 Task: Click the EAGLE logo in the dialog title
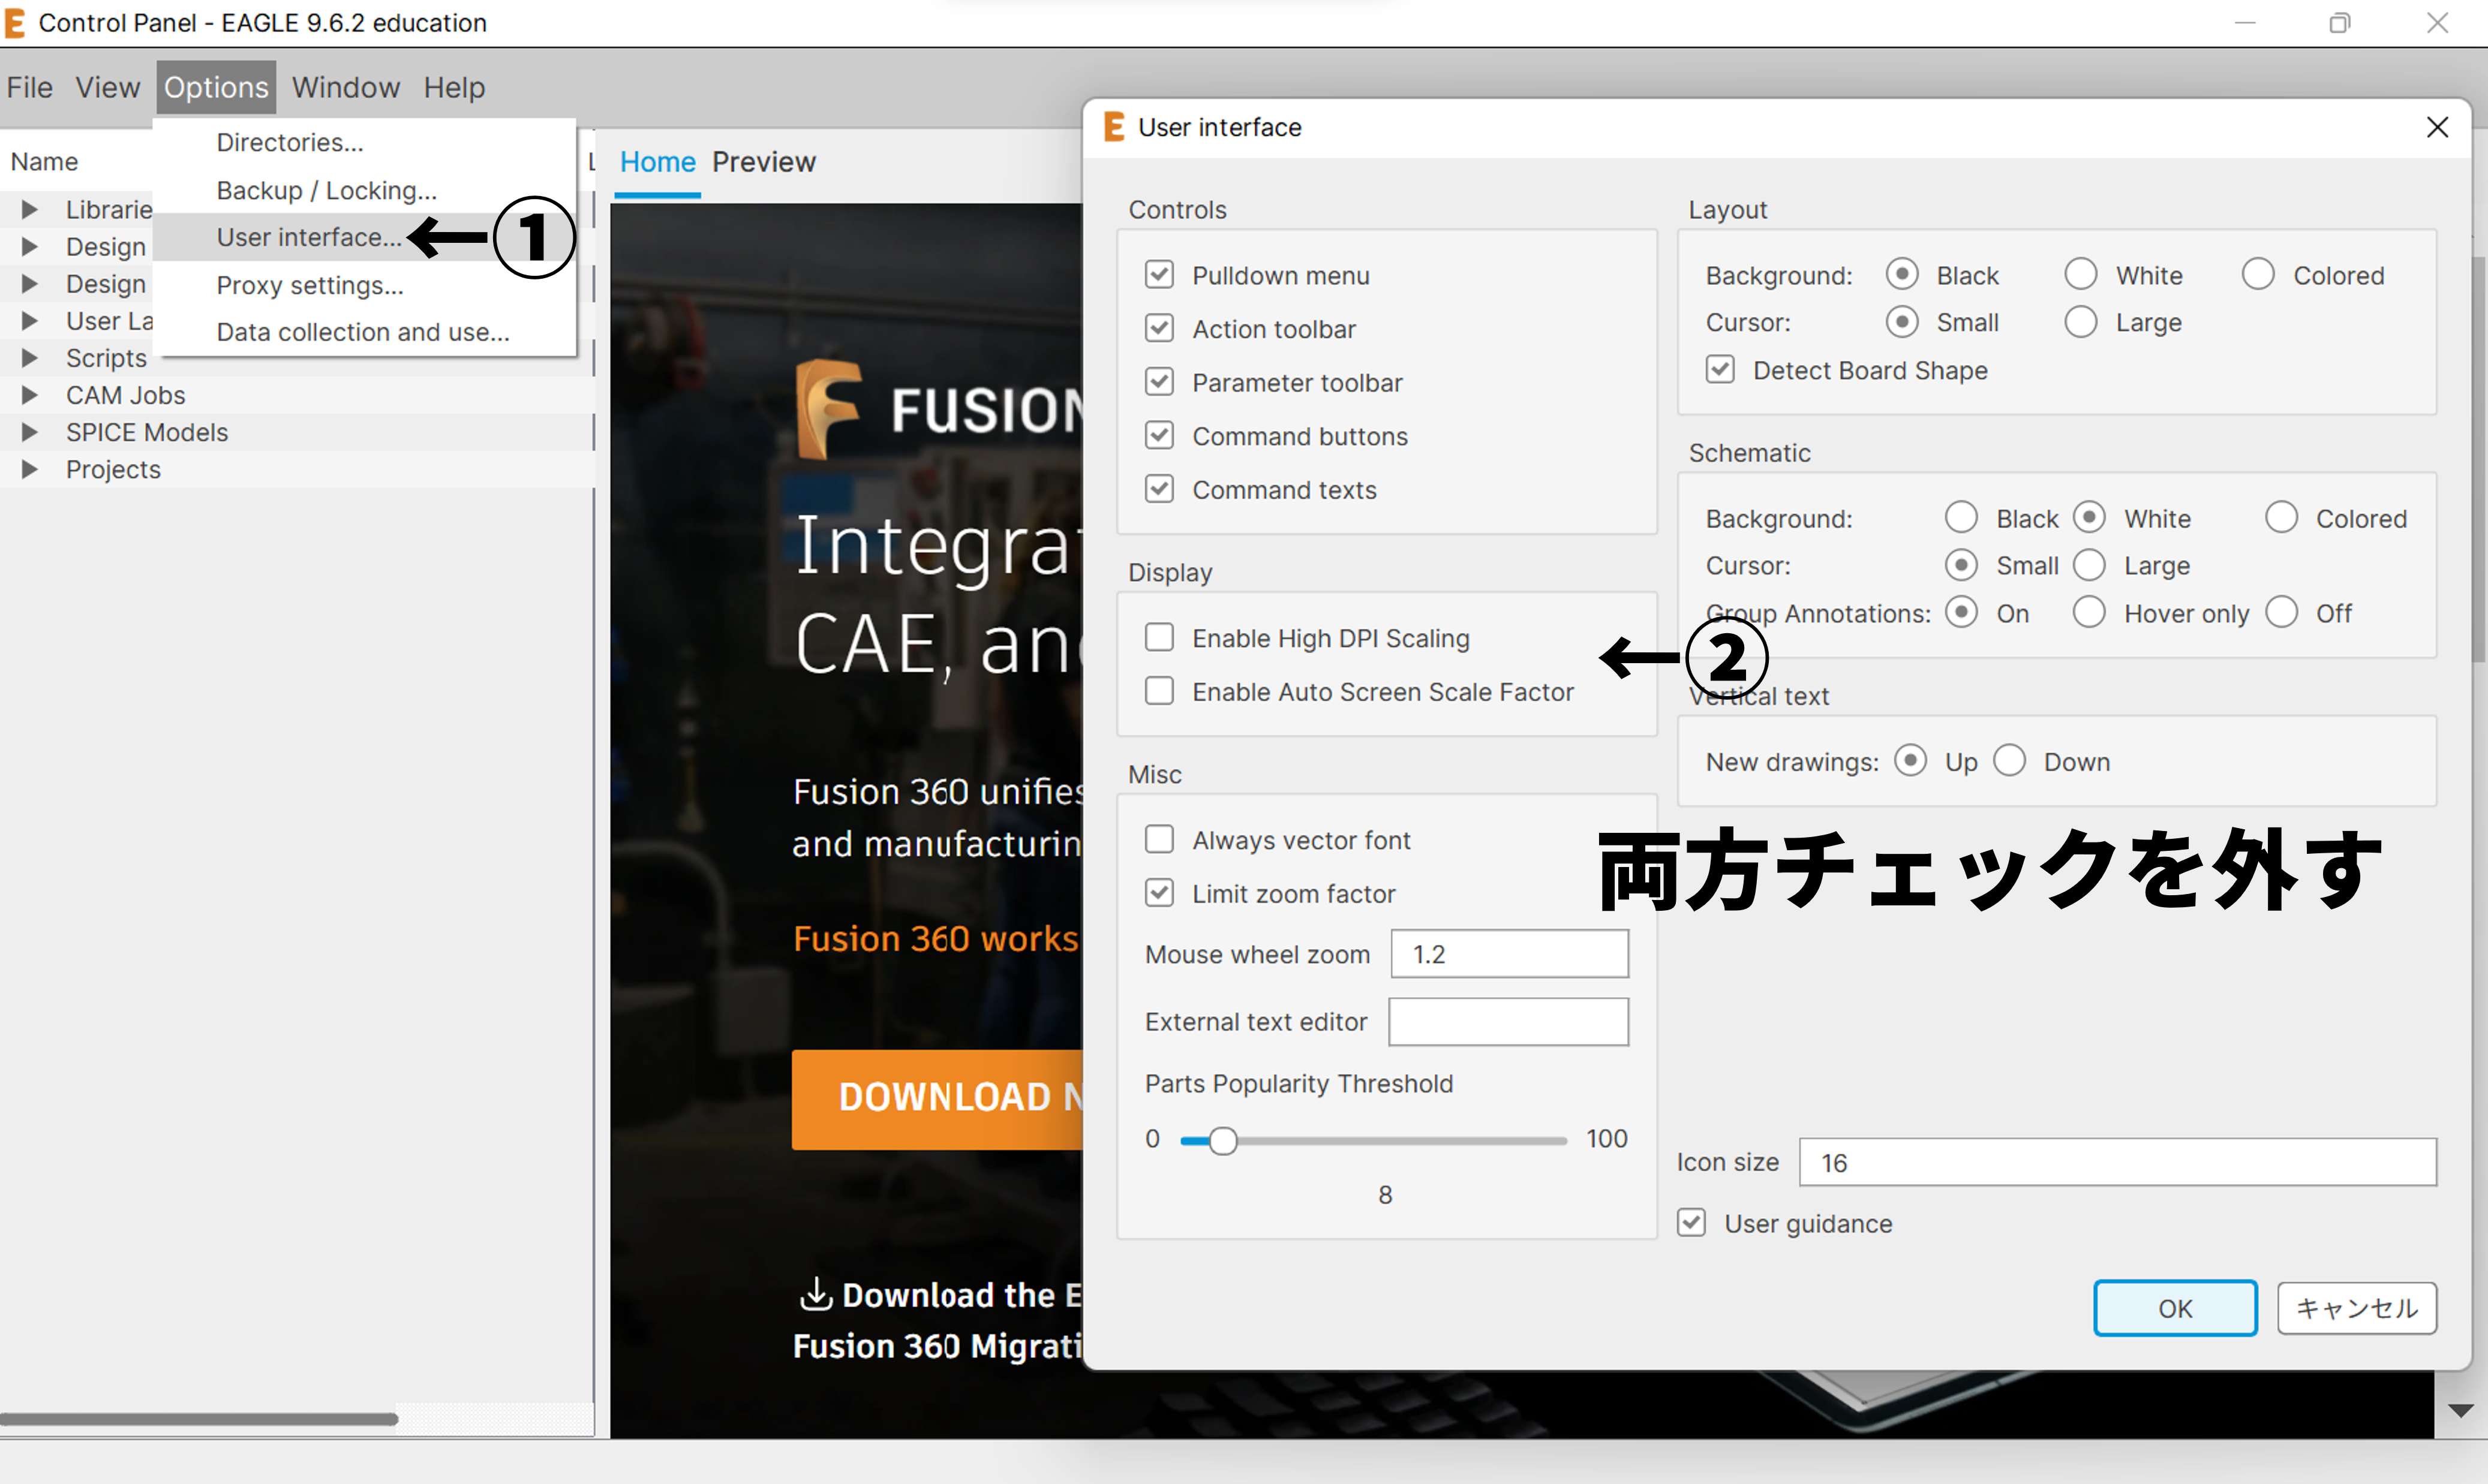tap(1113, 127)
